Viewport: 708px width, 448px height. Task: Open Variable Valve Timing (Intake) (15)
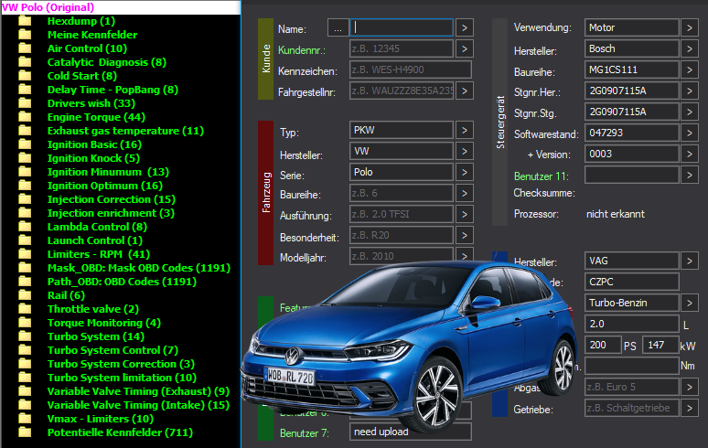click(x=138, y=405)
